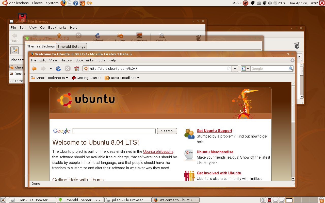
Task: Click Firefox page scrollbar down arrow
Action: coord(293,179)
